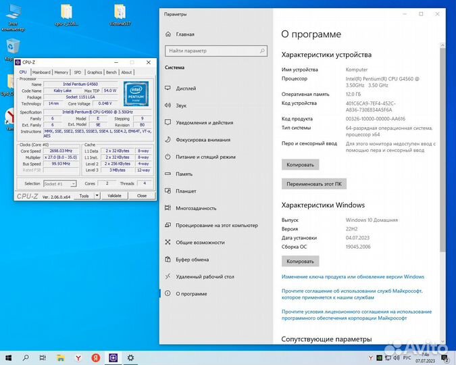Open Microsoft software license terms link

point(357,315)
